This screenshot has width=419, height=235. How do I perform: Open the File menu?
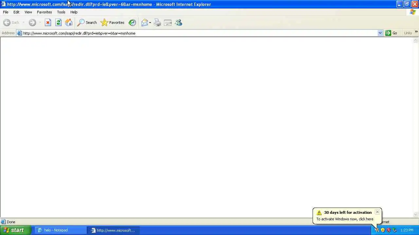point(6,12)
